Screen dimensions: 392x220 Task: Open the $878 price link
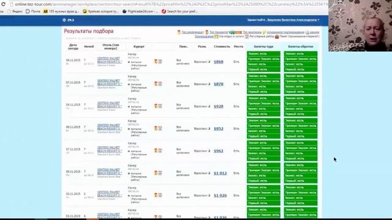(x=219, y=84)
